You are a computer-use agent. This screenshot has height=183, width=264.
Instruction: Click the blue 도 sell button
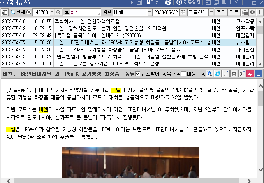click(x=259, y=74)
